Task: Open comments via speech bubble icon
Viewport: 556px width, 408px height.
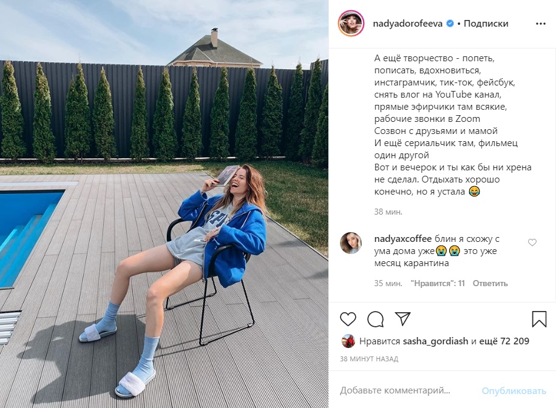Action: [375, 319]
